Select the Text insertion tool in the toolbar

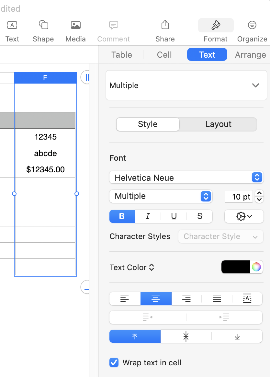tap(12, 29)
